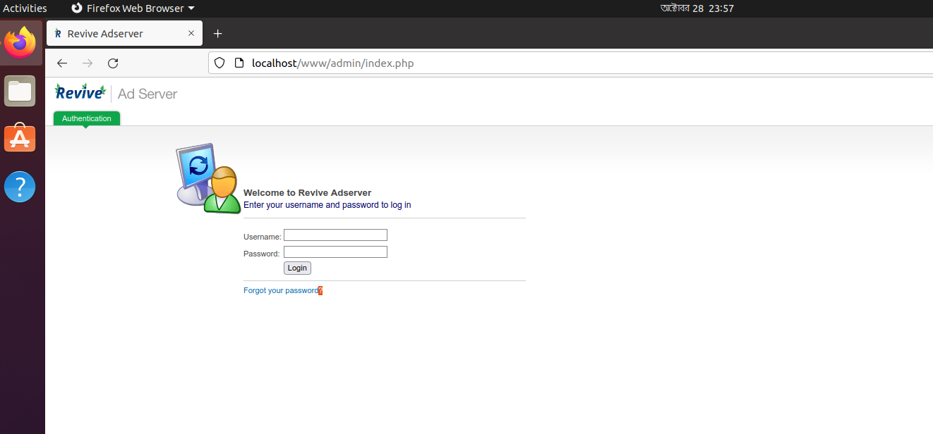This screenshot has width=933, height=434.
Task: Open Firefox from the Ubuntu dock
Action: [x=20, y=42]
